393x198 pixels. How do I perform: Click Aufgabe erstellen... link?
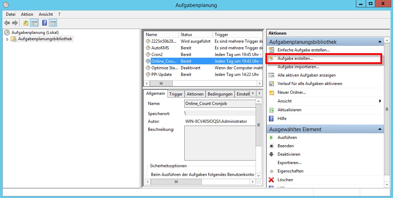point(295,58)
